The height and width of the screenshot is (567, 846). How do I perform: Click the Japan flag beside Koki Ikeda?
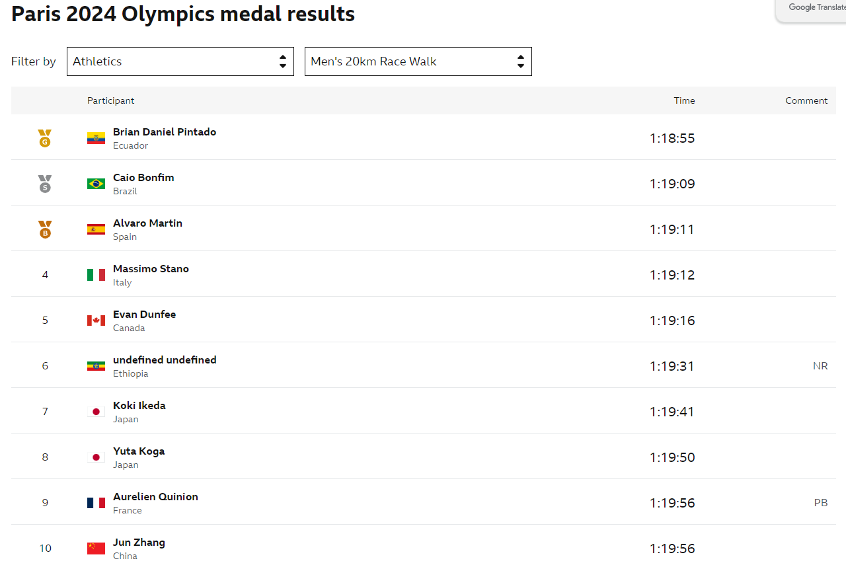coord(95,411)
